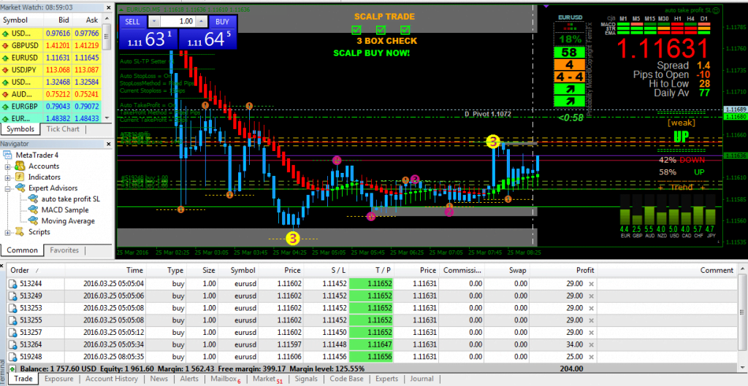
Task: Click the Market Watch scrollbar thumb
Action: 108,37
